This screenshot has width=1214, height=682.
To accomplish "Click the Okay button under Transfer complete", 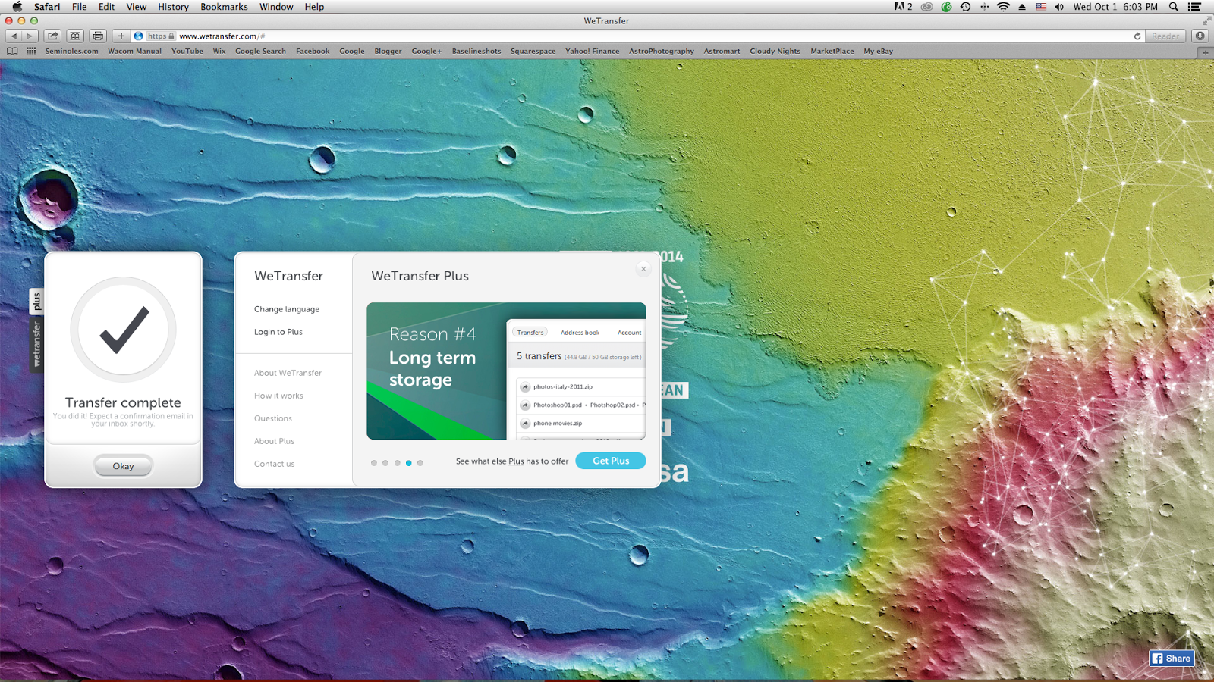I will [x=123, y=466].
